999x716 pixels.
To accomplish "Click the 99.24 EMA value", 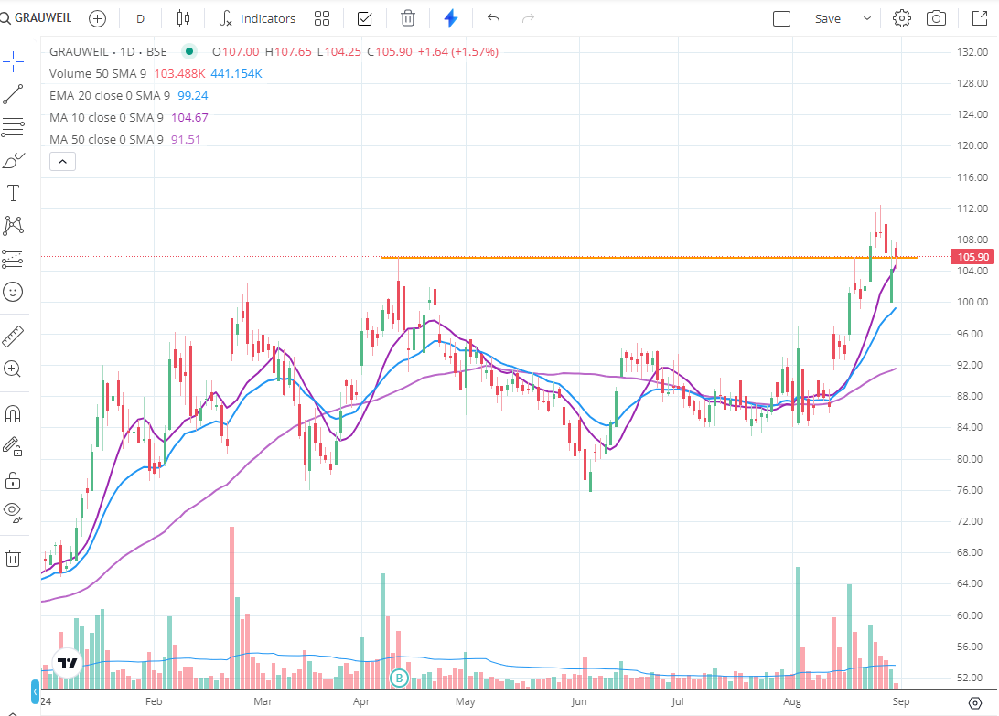I will (x=193, y=95).
